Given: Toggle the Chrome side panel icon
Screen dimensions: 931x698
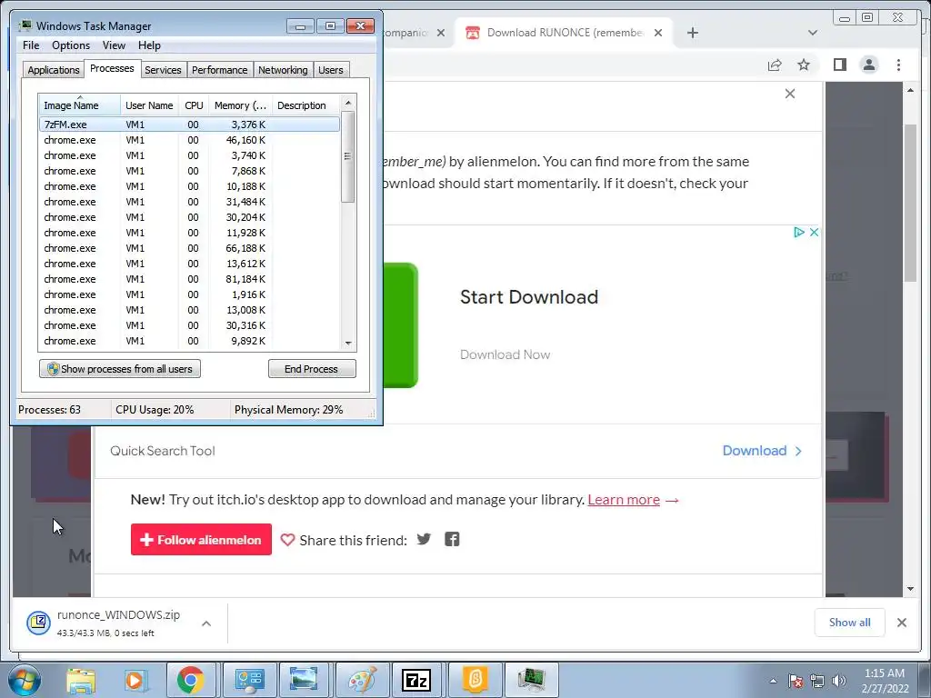Looking at the screenshot, I should pyautogui.click(x=839, y=65).
